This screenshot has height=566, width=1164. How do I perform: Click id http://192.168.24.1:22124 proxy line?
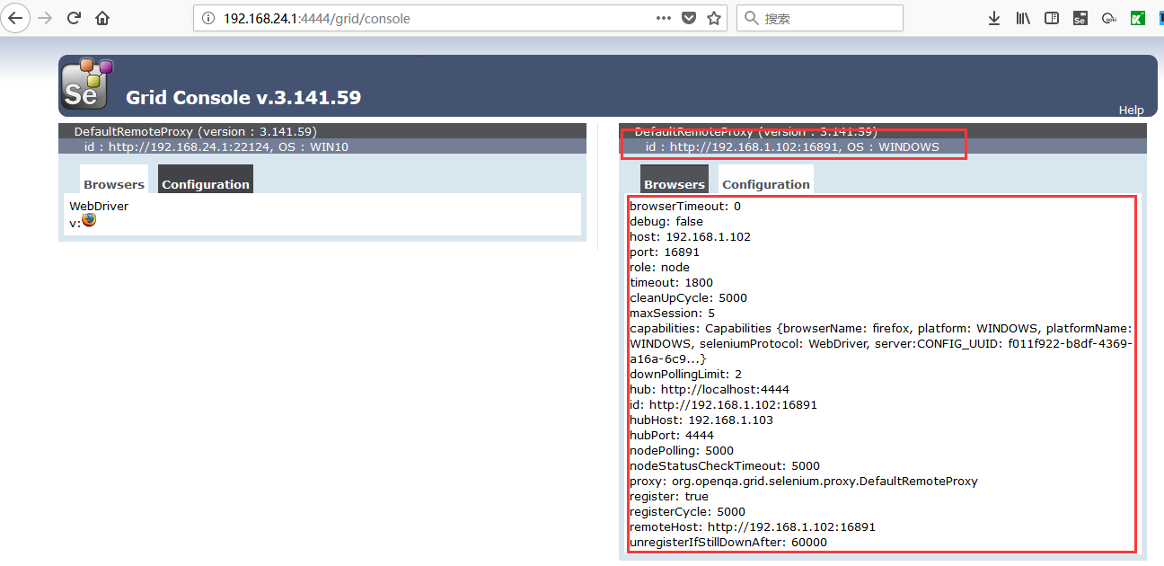[x=216, y=146]
